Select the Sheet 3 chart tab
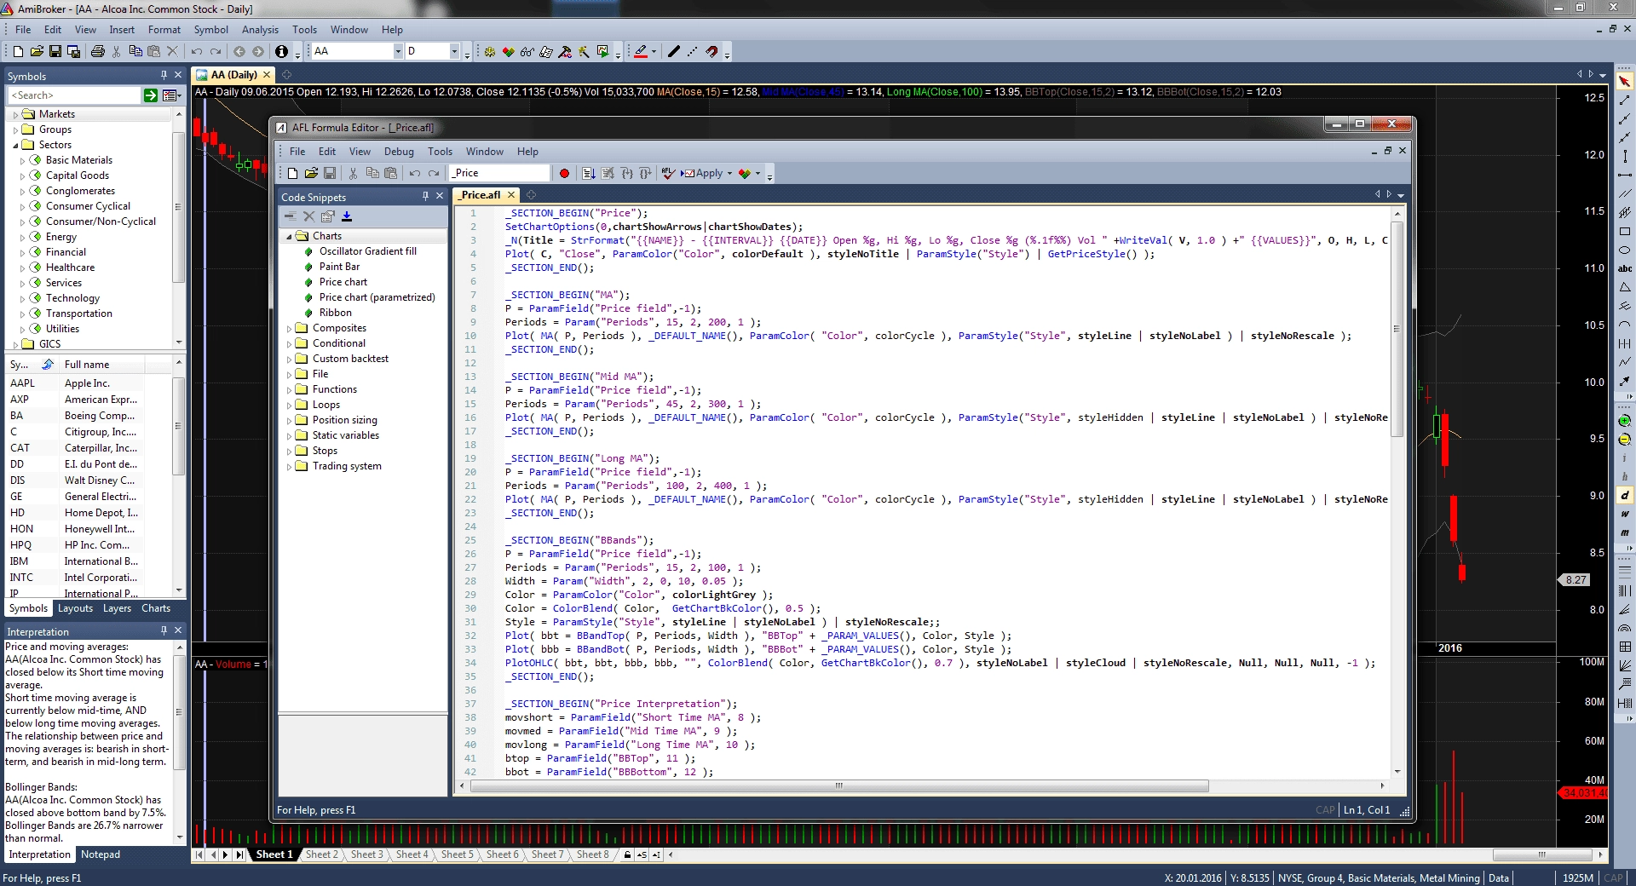Image resolution: width=1636 pixels, height=886 pixels. point(366,854)
